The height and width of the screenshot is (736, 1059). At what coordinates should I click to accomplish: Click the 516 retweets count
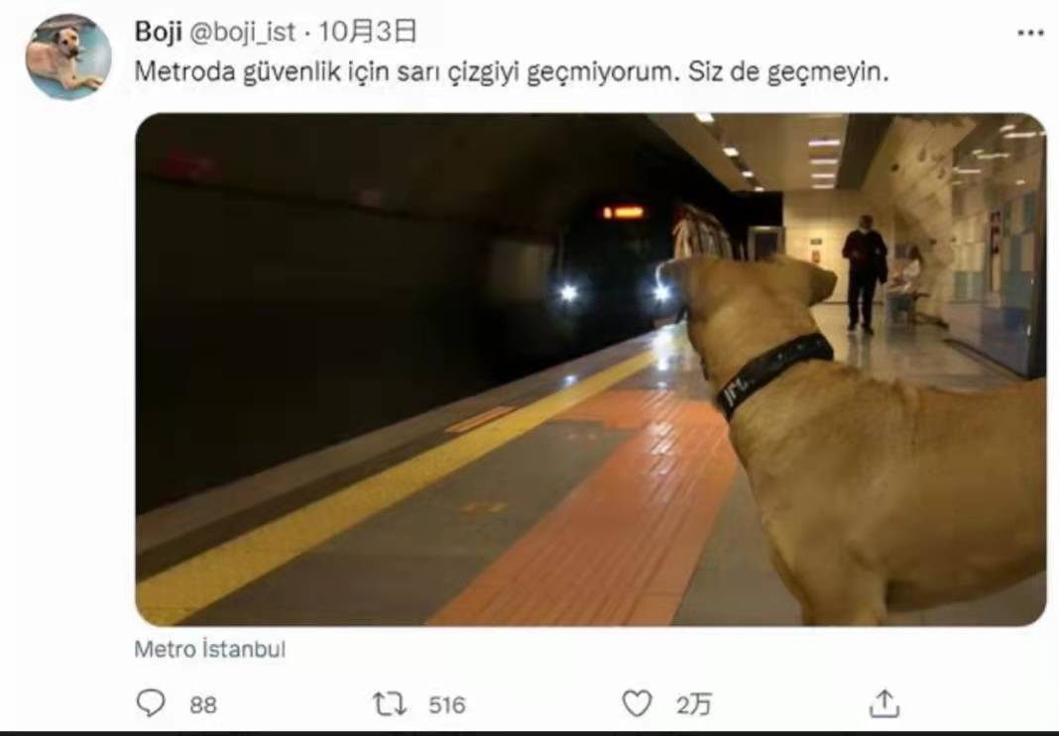point(447,705)
